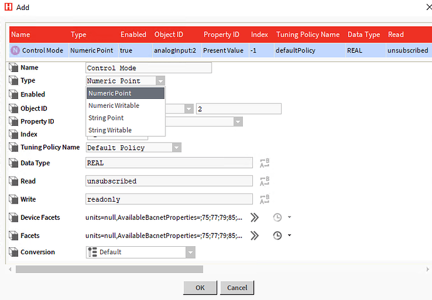Image resolution: width=432 pixels, height=300 pixels.
Task: Sort by the Object ID column header
Action: (x=168, y=34)
